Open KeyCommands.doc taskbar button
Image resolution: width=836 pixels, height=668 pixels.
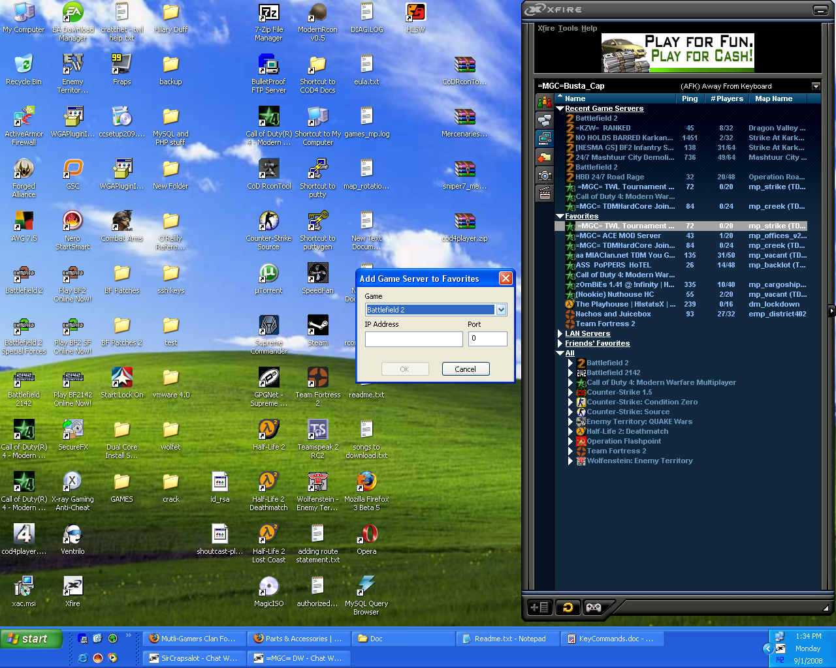click(x=612, y=639)
